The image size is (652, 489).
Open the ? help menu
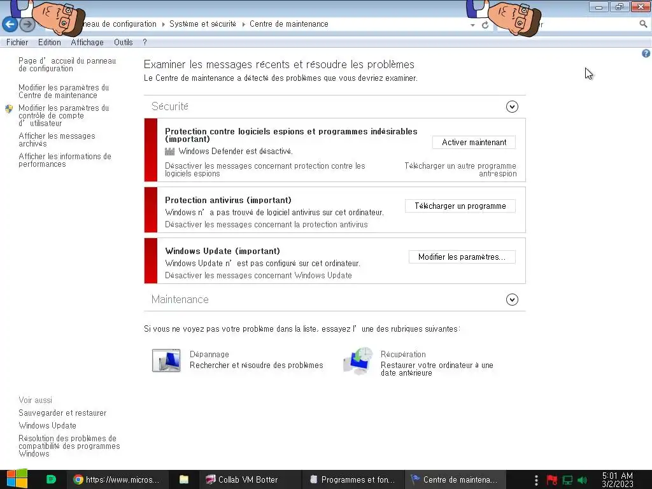pyautogui.click(x=145, y=43)
